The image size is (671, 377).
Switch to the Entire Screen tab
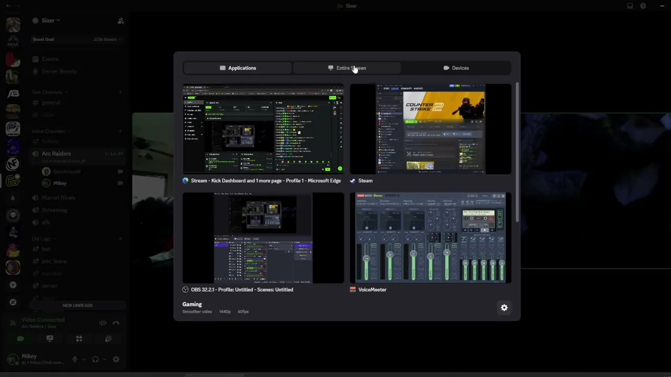pos(347,68)
